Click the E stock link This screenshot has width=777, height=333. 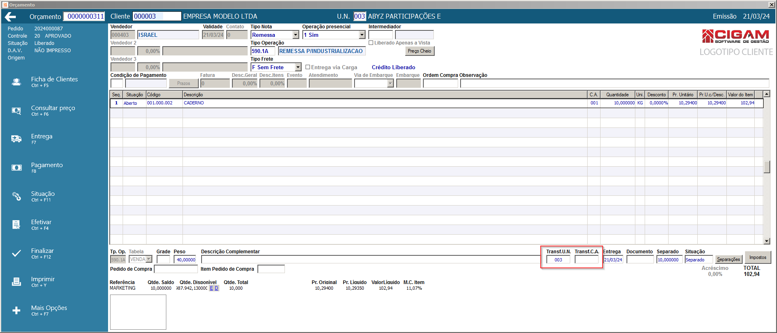(x=211, y=288)
